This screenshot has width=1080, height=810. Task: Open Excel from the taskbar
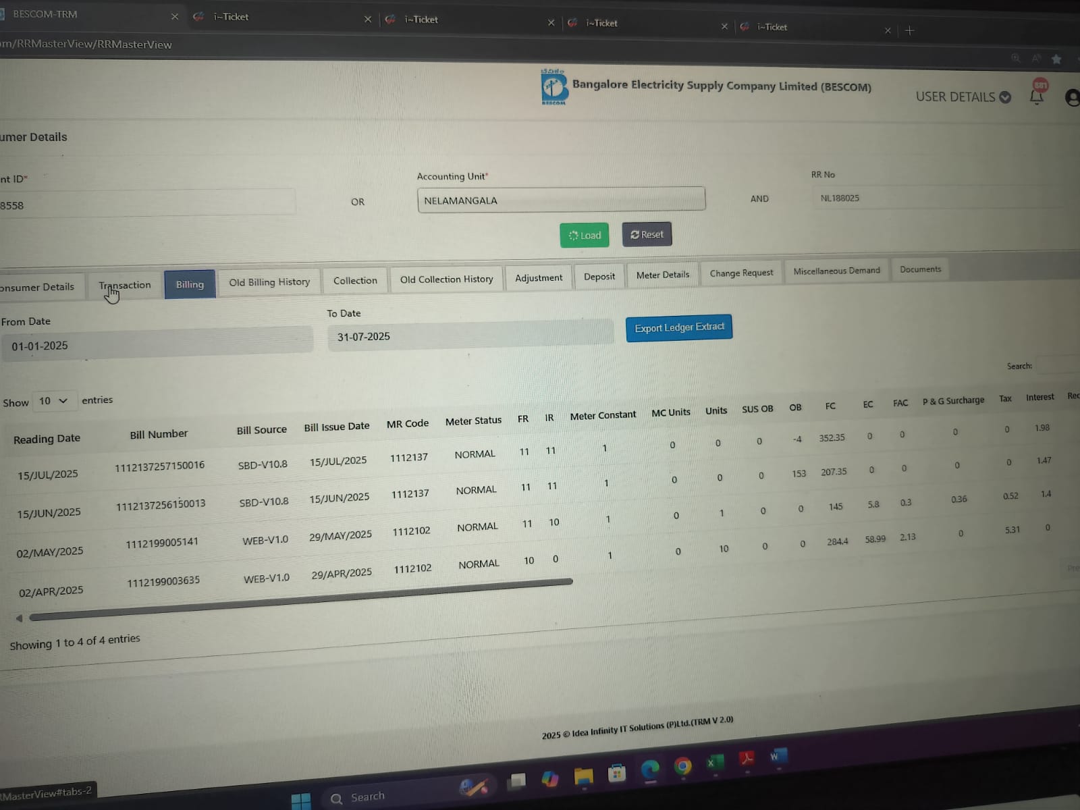[715, 763]
